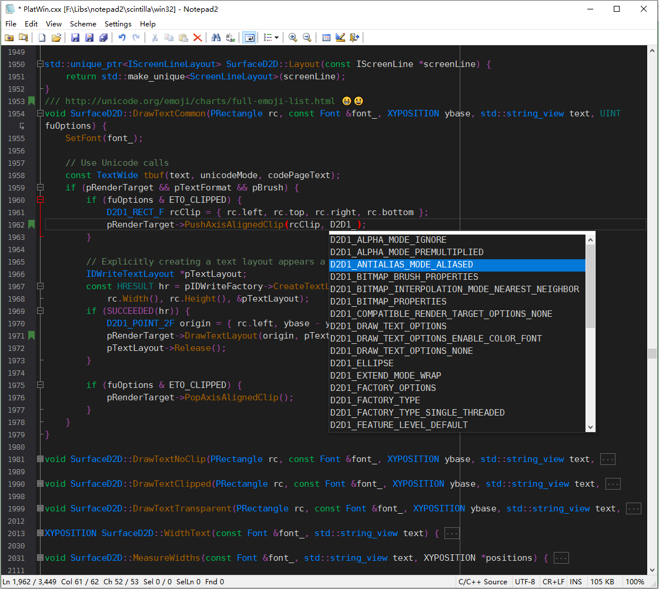Copy selection using toolbar icon

point(169,38)
